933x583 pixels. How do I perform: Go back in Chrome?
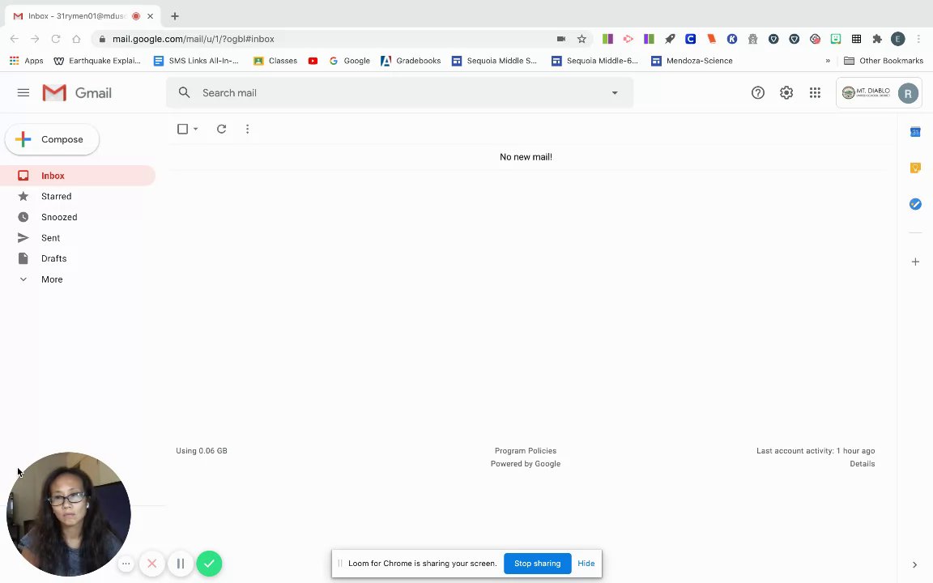(15, 39)
